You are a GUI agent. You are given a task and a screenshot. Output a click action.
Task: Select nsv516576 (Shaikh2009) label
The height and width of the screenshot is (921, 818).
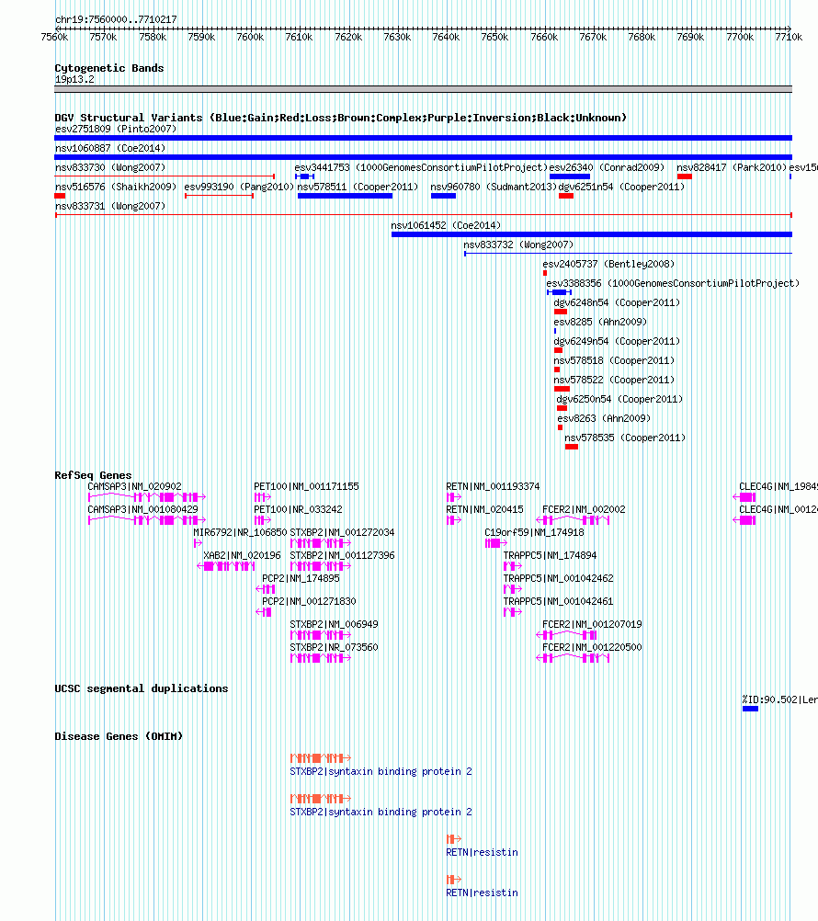click(x=116, y=187)
